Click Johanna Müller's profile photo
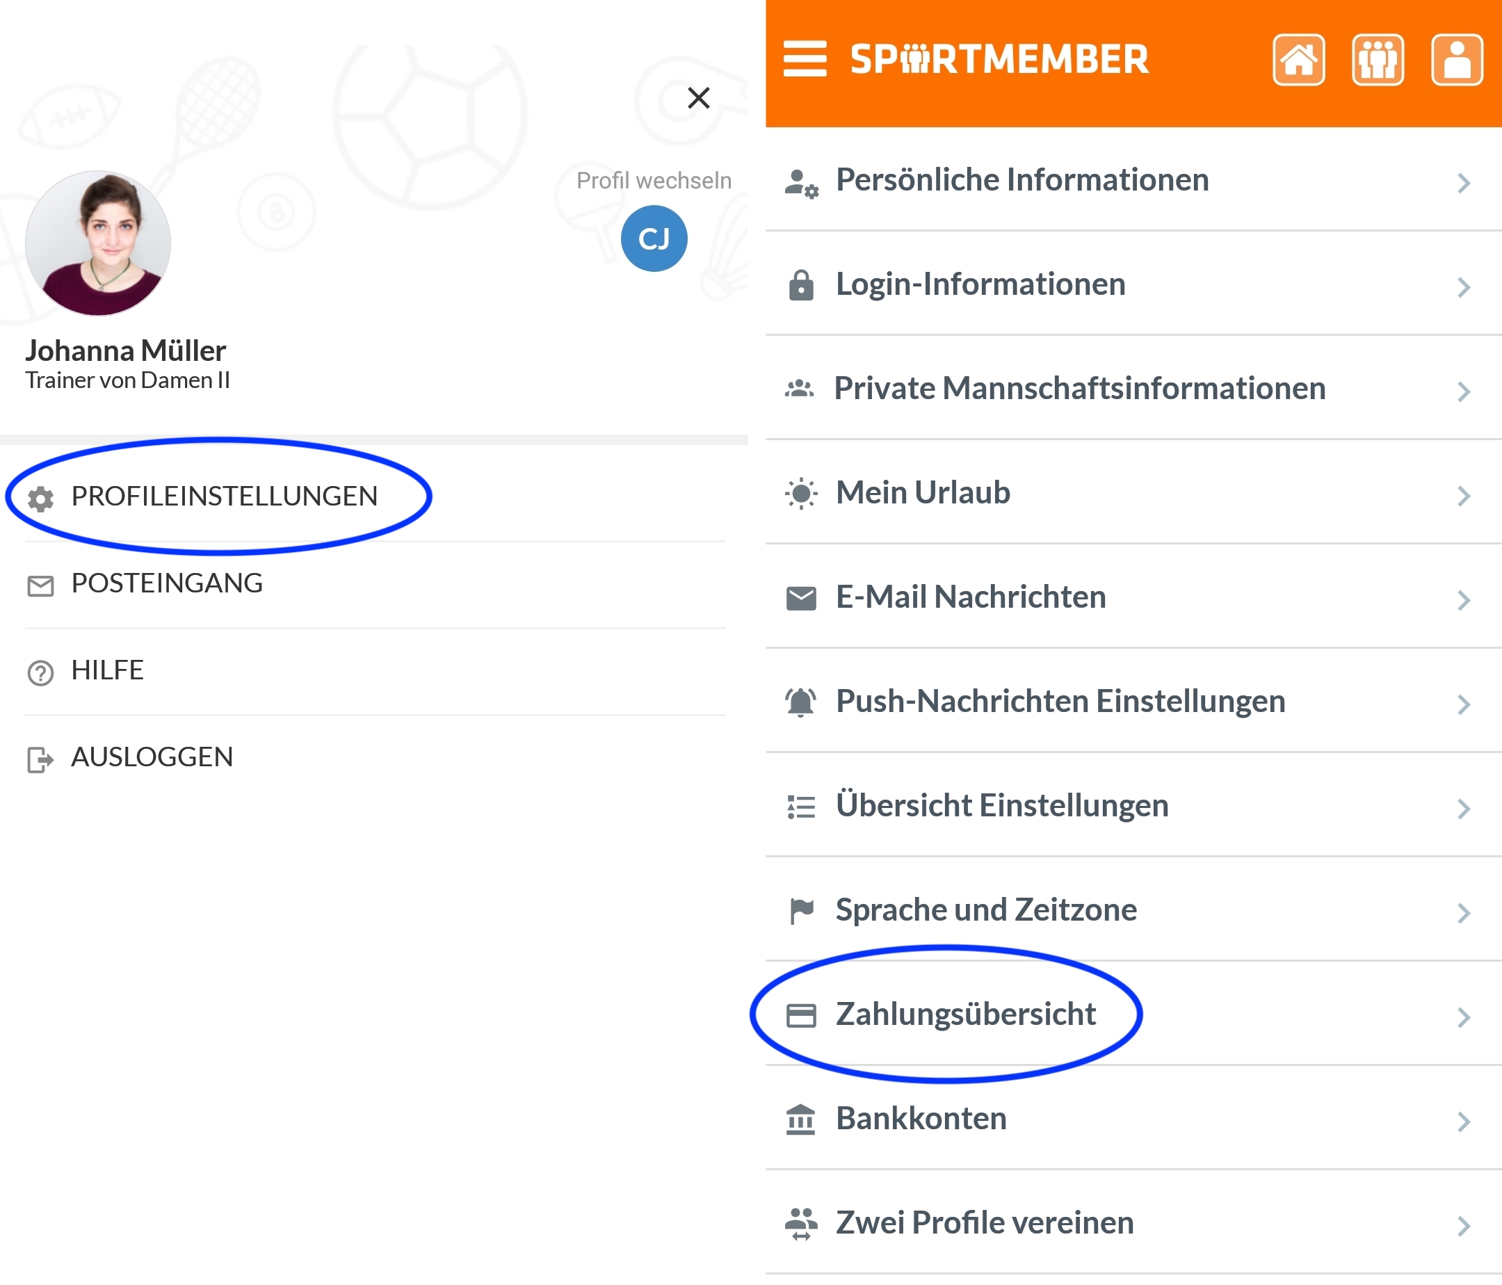The image size is (1502, 1285). (x=98, y=243)
